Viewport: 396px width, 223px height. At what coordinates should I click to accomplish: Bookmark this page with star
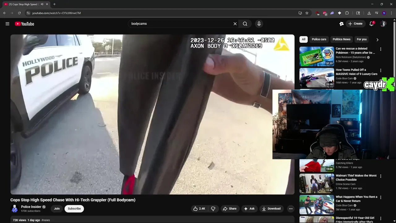point(307,13)
